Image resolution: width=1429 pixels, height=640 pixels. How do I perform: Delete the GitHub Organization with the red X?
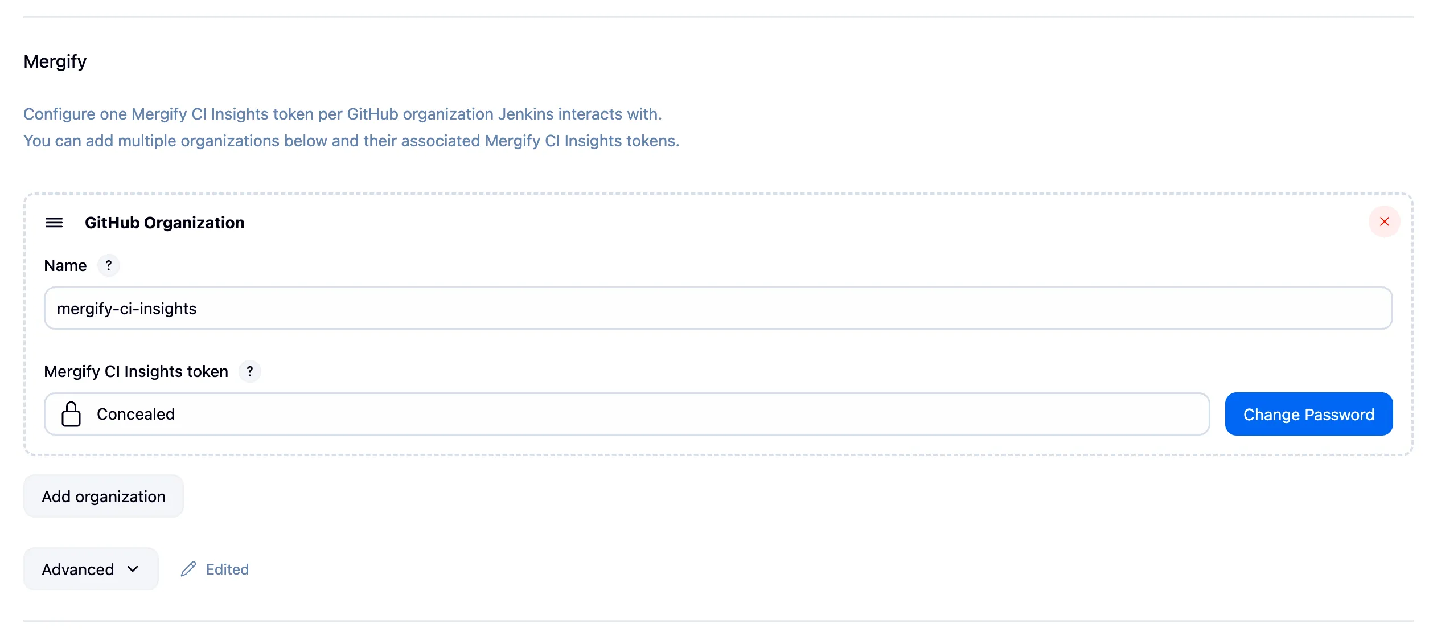(1385, 222)
